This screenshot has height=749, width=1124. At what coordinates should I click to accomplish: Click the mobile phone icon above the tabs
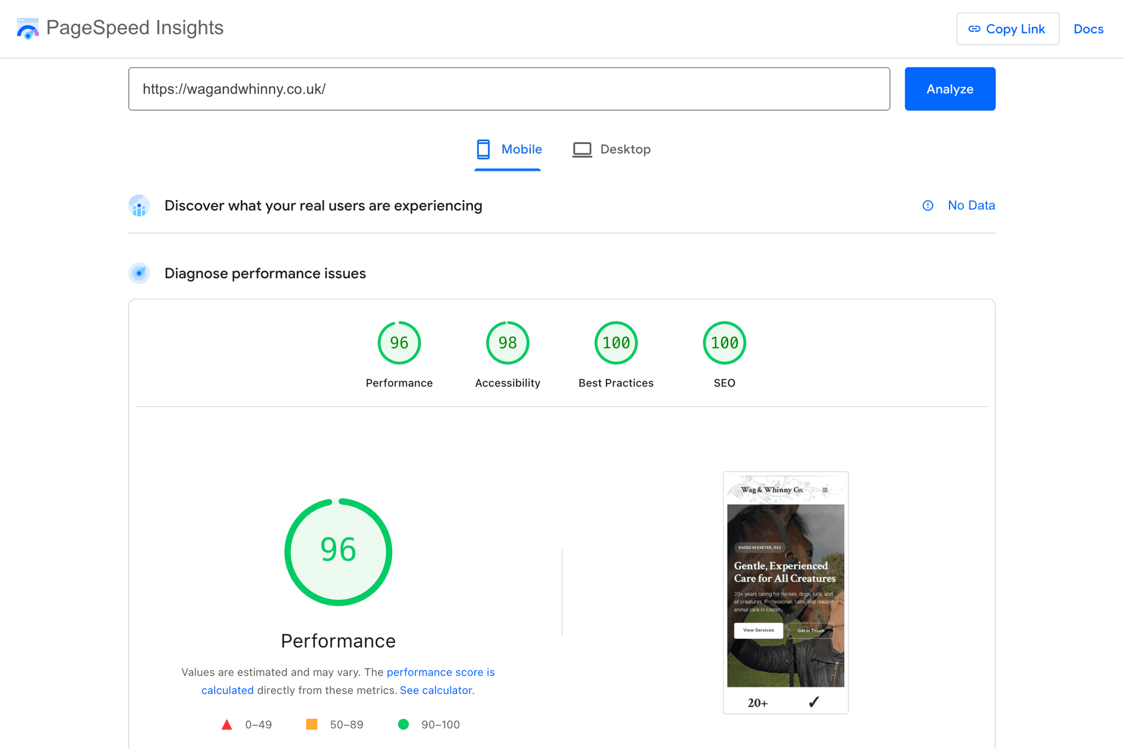point(483,149)
